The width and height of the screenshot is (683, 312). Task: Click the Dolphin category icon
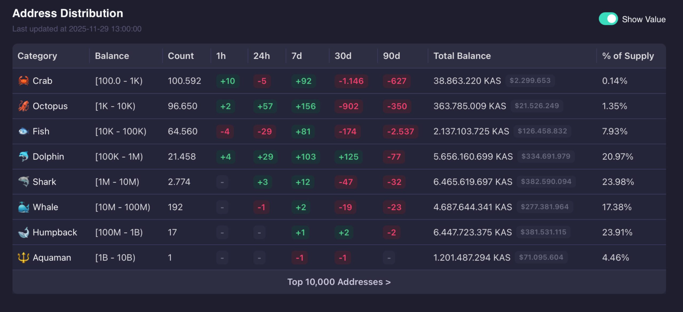[23, 156]
